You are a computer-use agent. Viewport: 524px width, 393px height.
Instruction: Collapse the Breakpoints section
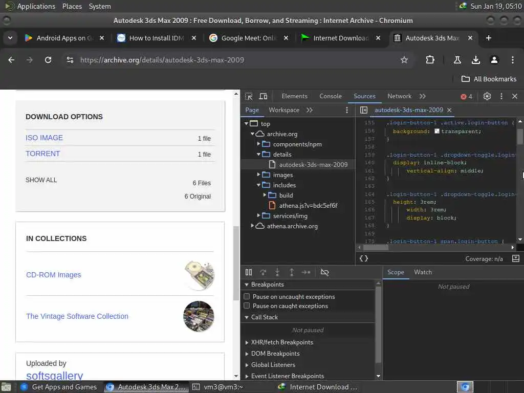point(247,285)
